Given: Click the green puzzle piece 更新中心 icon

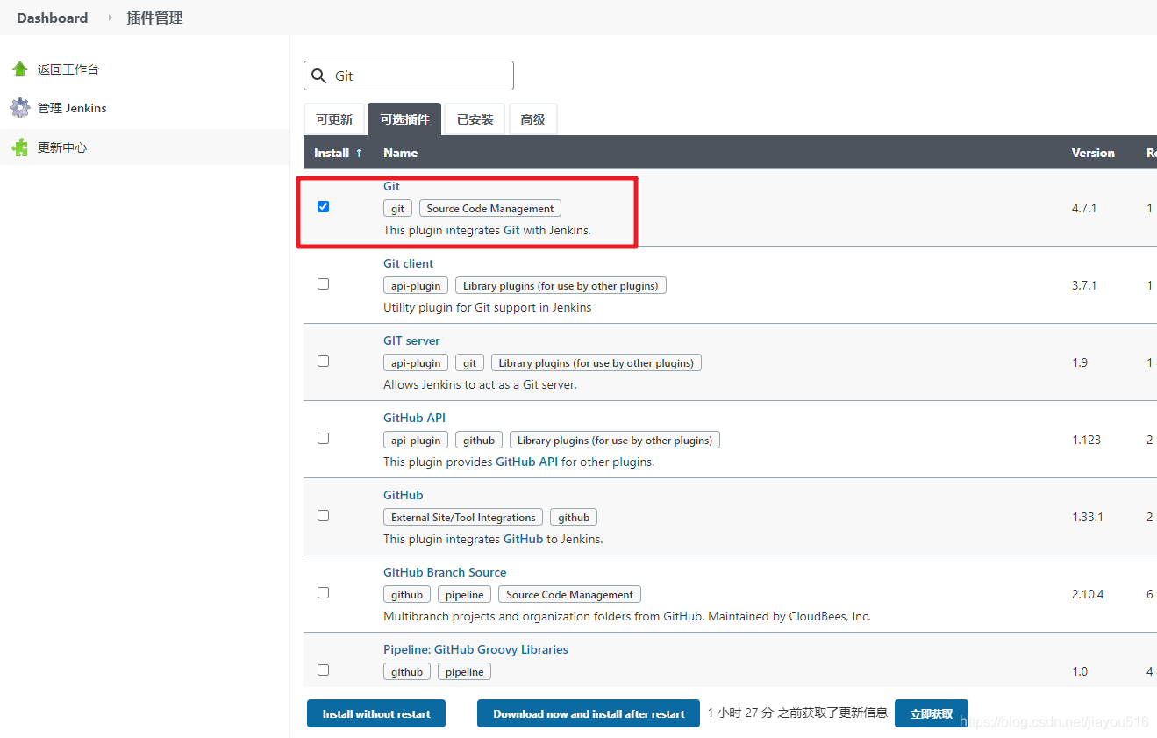Looking at the screenshot, I should coord(19,147).
